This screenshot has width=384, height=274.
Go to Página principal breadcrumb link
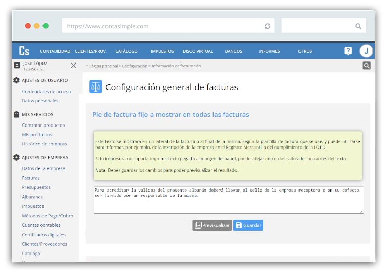[103, 66]
